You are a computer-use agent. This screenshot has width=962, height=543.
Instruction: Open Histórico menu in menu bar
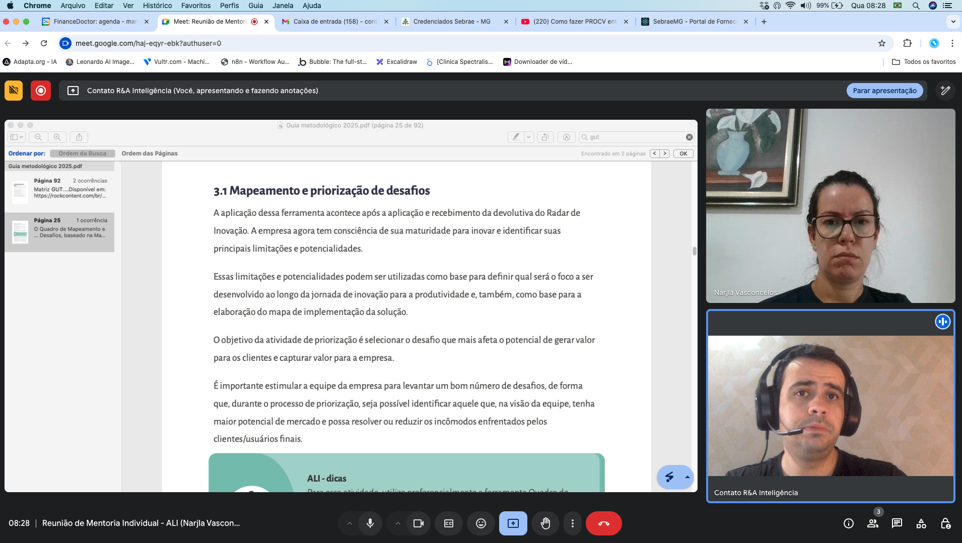click(157, 6)
